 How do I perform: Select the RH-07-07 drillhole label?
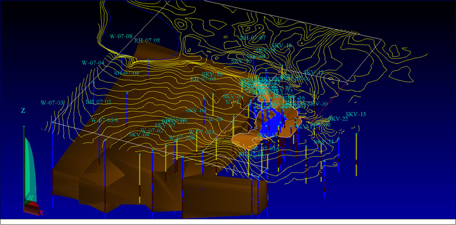[253, 38]
